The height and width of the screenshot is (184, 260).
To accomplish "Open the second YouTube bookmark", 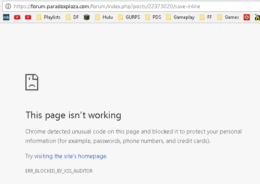I will [28, 17].
